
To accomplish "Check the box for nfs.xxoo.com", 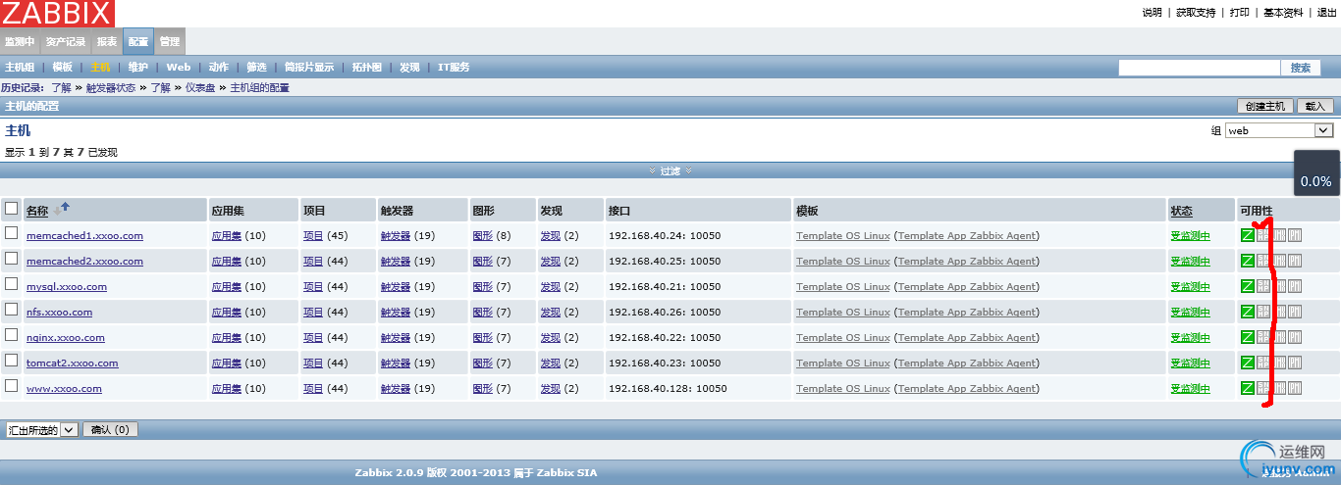I will tap(12, 310).
